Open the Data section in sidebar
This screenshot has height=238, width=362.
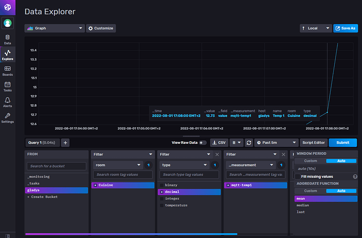(x=7, y=40)
